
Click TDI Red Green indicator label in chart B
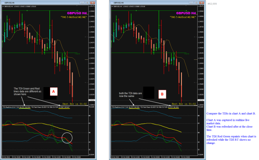click(160, 107)
